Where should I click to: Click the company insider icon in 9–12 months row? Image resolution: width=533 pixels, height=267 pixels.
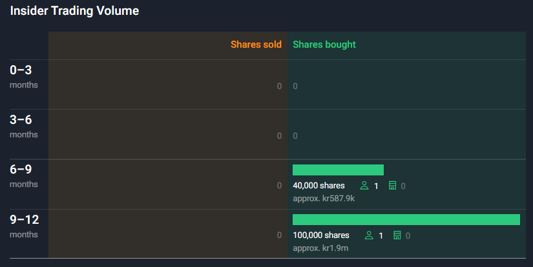[x=397, y=235]
